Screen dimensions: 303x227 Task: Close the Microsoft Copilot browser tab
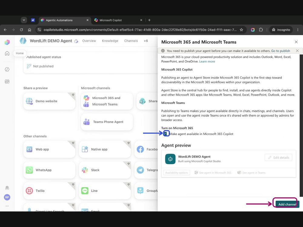tap(141, 20)
